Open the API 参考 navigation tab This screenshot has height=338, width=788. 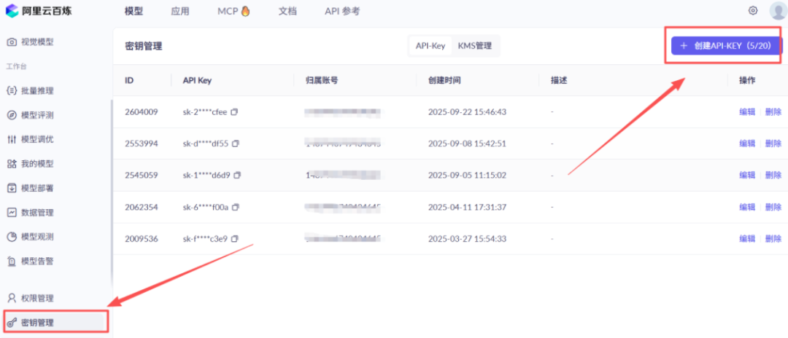click(x=342, y=11)
